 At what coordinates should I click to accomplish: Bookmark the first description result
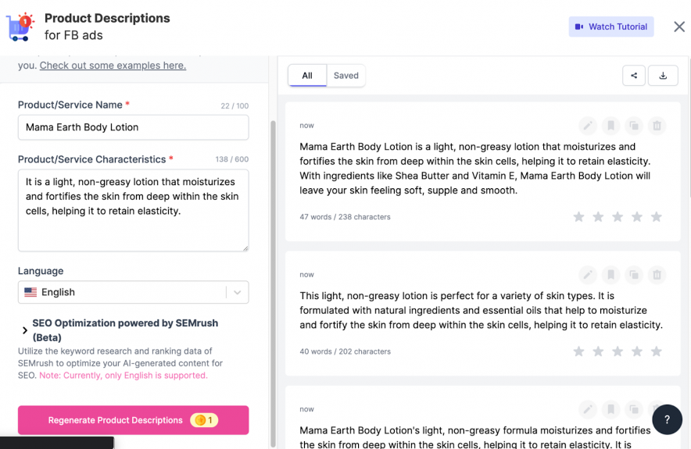(610, 126)
